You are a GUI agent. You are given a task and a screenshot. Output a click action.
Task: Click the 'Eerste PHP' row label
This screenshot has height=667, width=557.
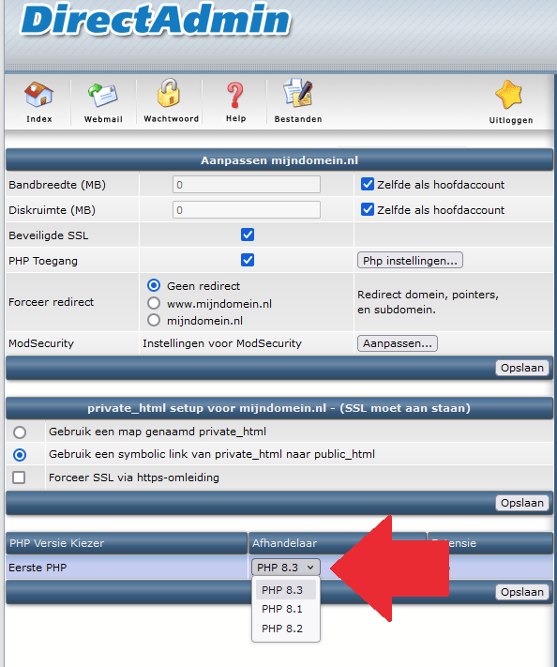pos(38,568)
